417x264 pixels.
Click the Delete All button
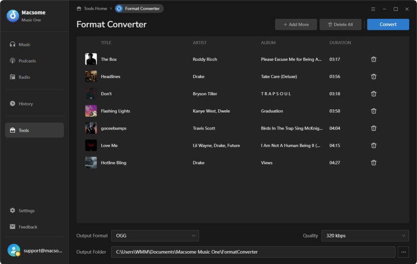tap(340, 24)
